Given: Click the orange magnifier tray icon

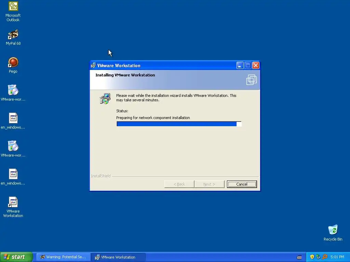Looking at the screenshot, I should [325, 257].
